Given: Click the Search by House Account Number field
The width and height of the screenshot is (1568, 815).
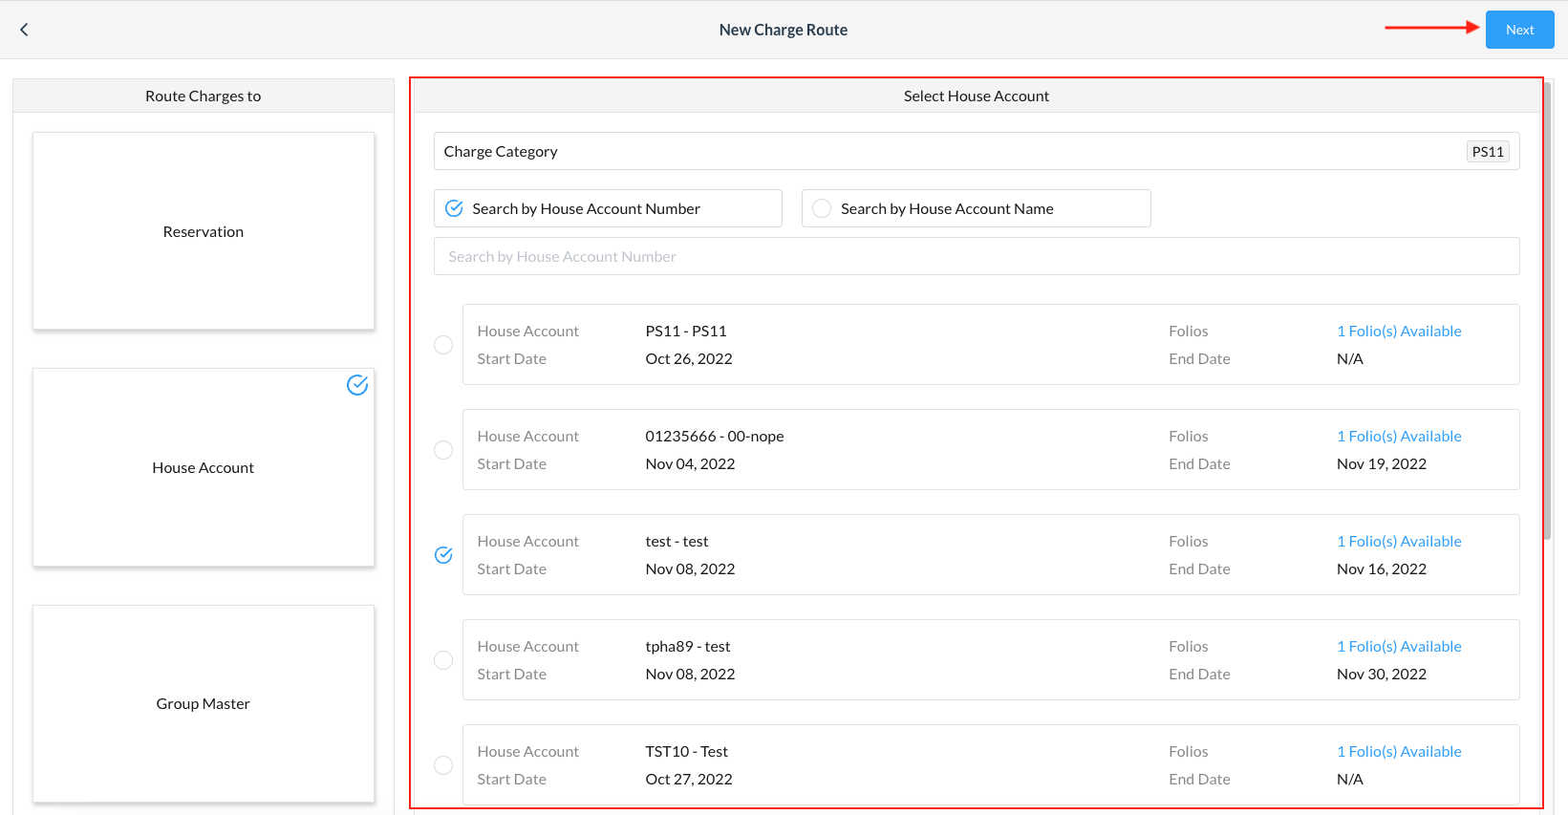Looking at the screenshot, I should (976, 256).
